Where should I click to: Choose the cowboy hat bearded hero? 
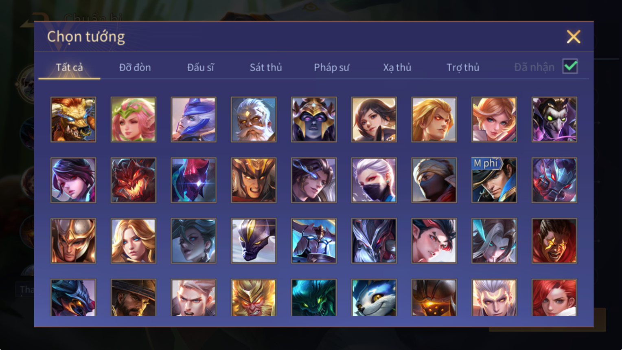pyautogui.click(x=133, y=298)
